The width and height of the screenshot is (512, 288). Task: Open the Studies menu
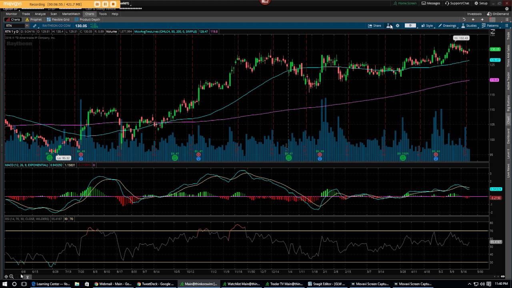469,26
